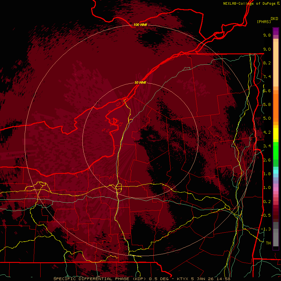Select the 9.0 legend value
This screenshot has width=281, height=281.
click(x=267, y=49)
